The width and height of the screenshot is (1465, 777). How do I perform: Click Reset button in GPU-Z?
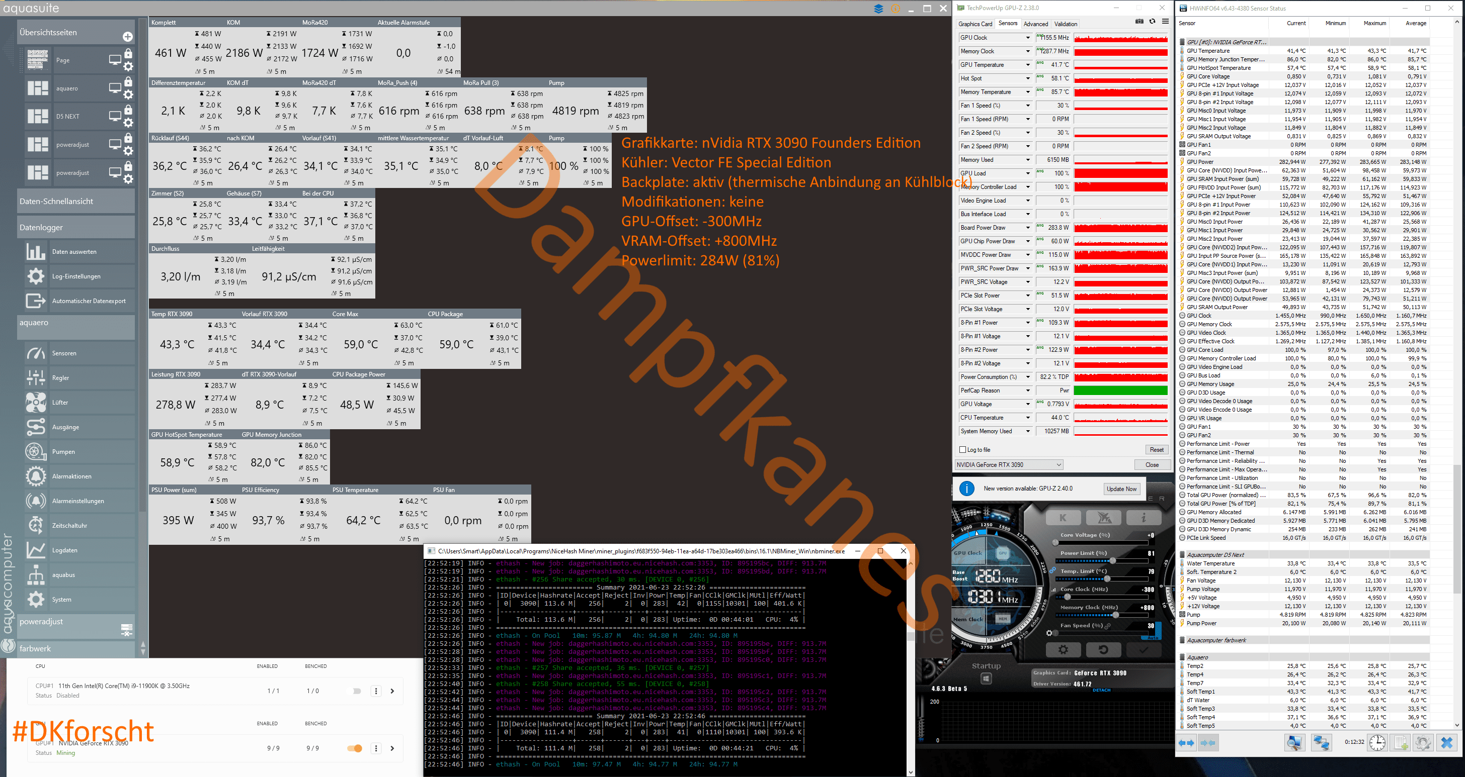[x=1156, y=449]
